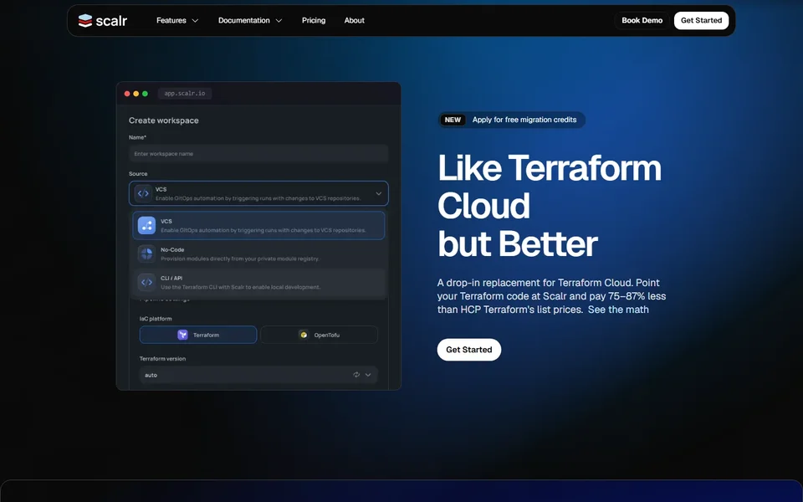The width and height of the screenshot is (803, 502).
Task: Click the auto version value
Action: click(x=151, y=376)
